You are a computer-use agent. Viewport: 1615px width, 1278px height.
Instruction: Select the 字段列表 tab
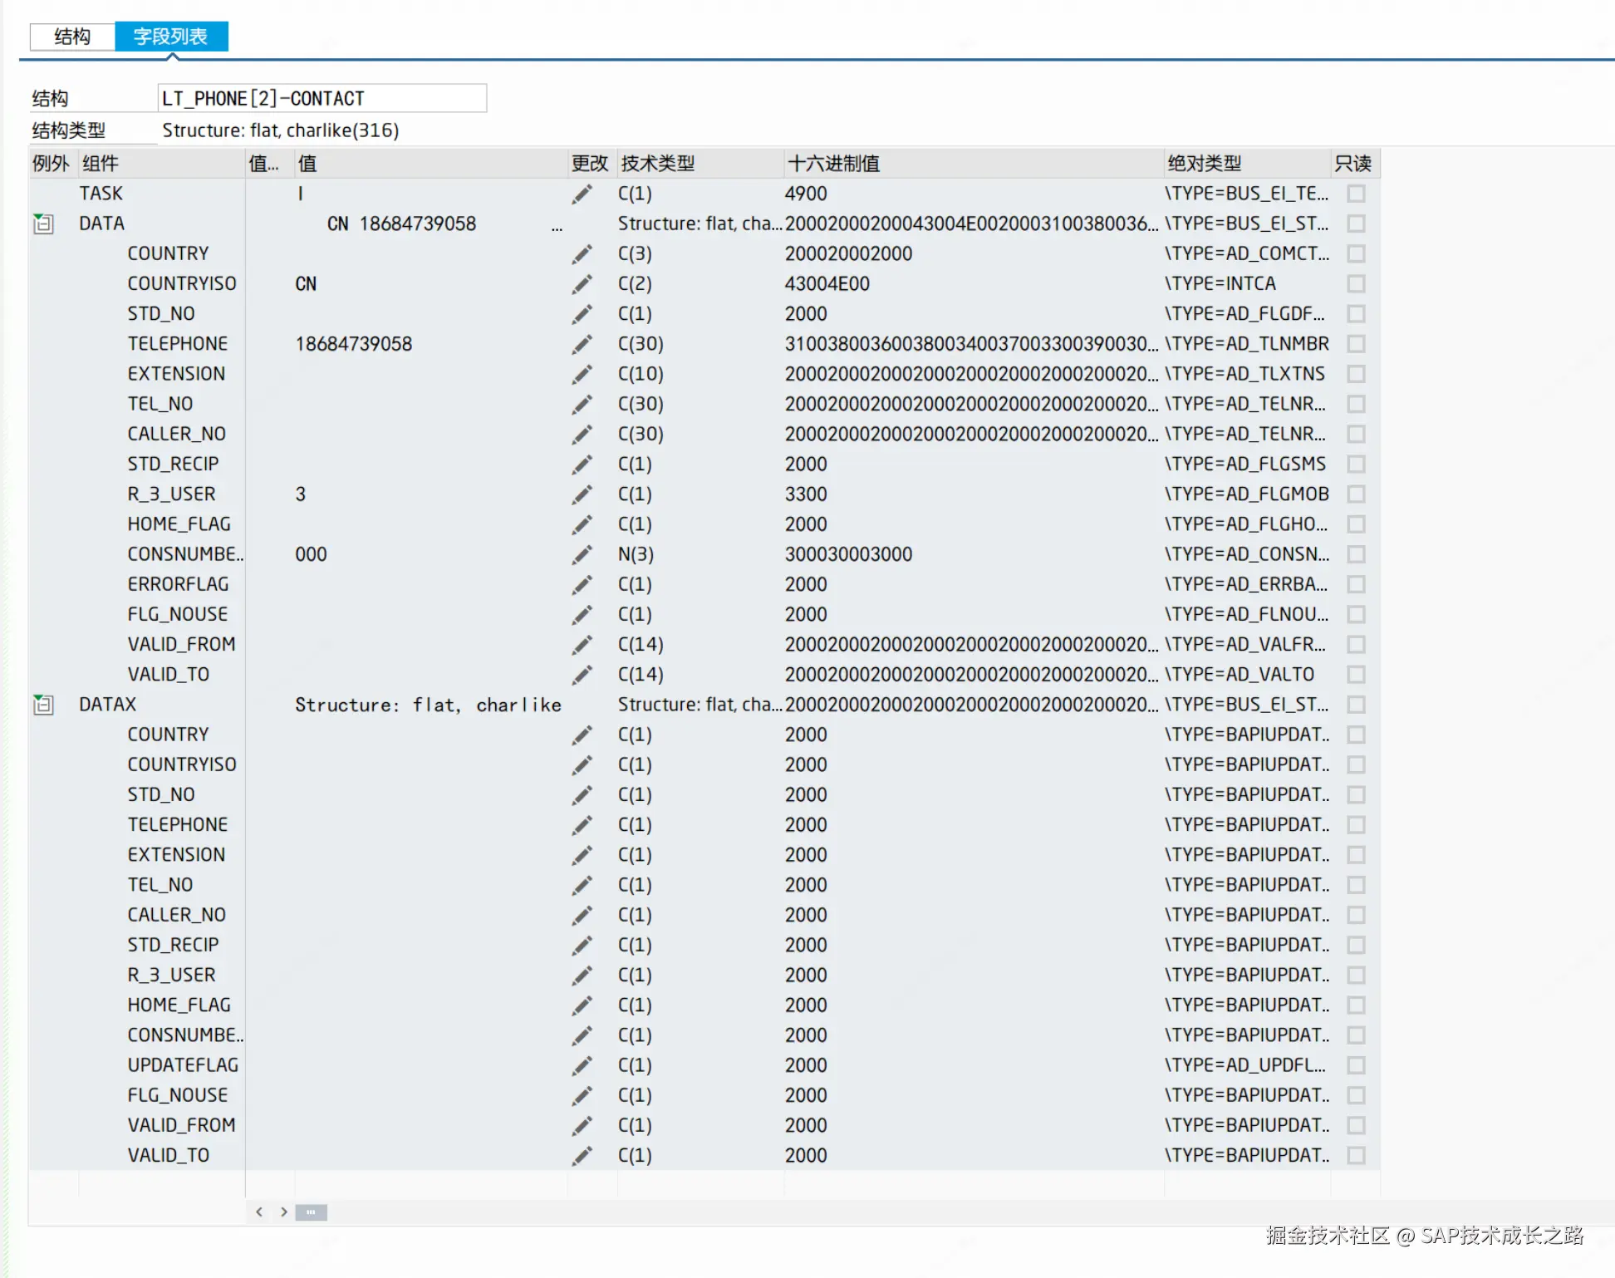(170, 37)
